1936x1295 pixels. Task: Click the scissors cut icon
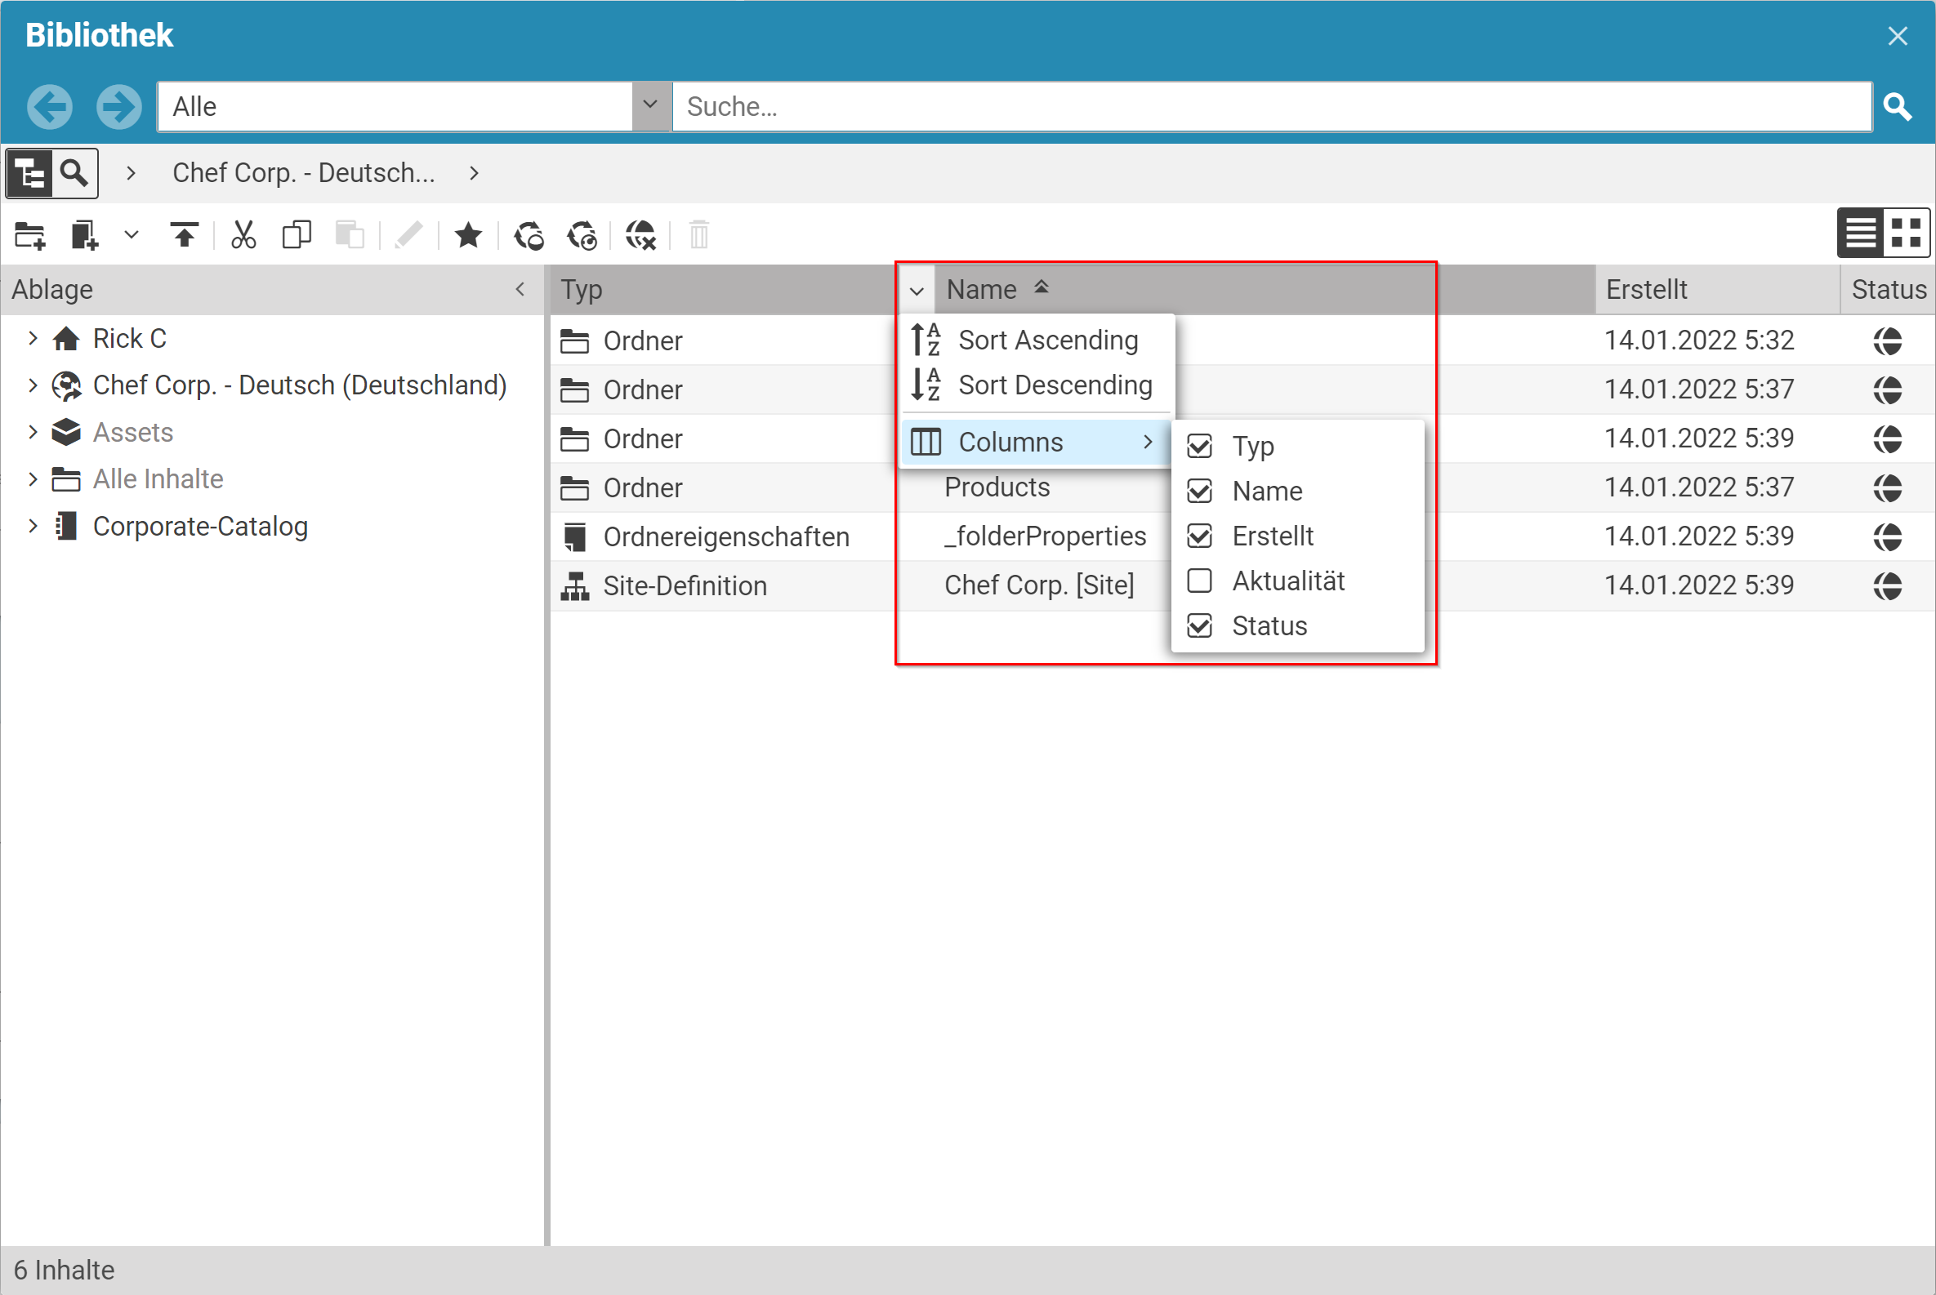click(x=243, y=236)
